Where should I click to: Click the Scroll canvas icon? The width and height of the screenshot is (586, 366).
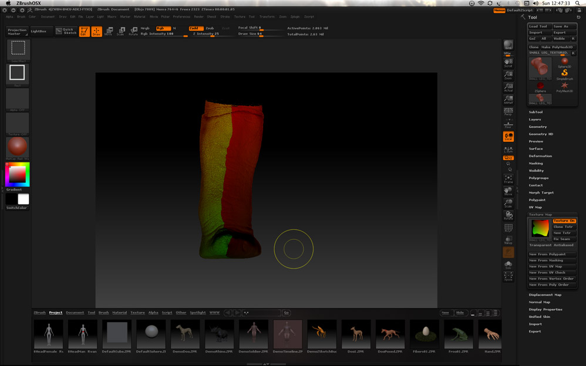coord(508,63)
